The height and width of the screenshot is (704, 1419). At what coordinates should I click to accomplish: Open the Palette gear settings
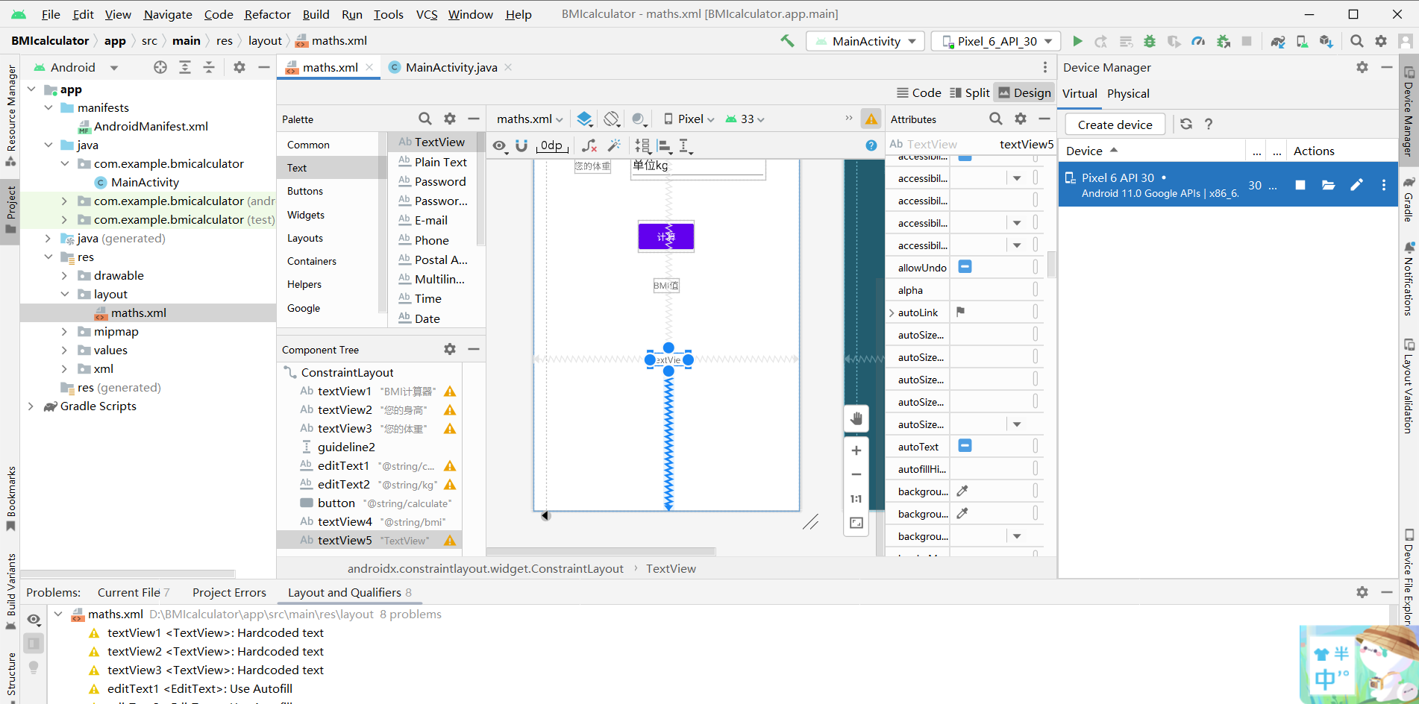click(450, 119)
